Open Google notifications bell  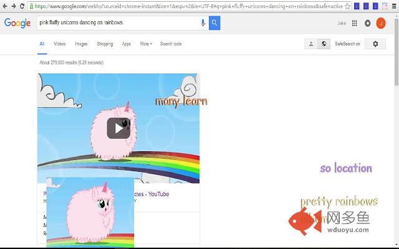367,23
